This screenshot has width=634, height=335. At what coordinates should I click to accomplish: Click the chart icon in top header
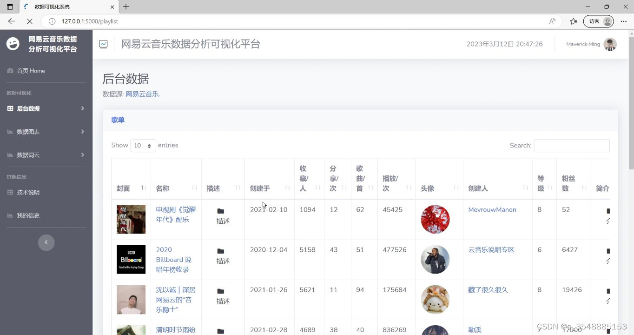[x=103, y=44]
